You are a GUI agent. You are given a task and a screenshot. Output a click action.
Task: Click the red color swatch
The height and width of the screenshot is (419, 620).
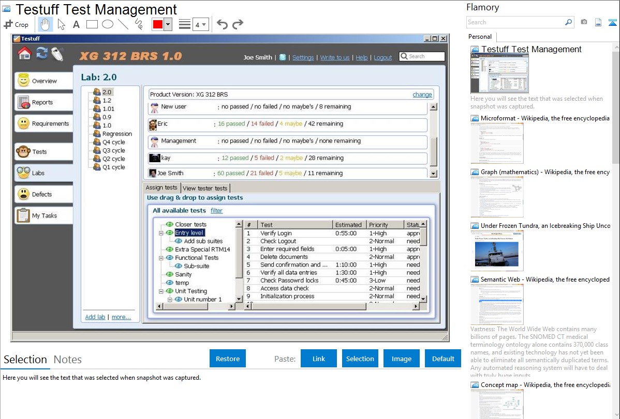158,24
